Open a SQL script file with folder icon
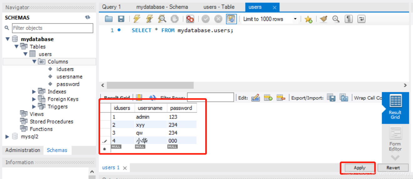Viewport: 413px width, 179px height. 109,19
